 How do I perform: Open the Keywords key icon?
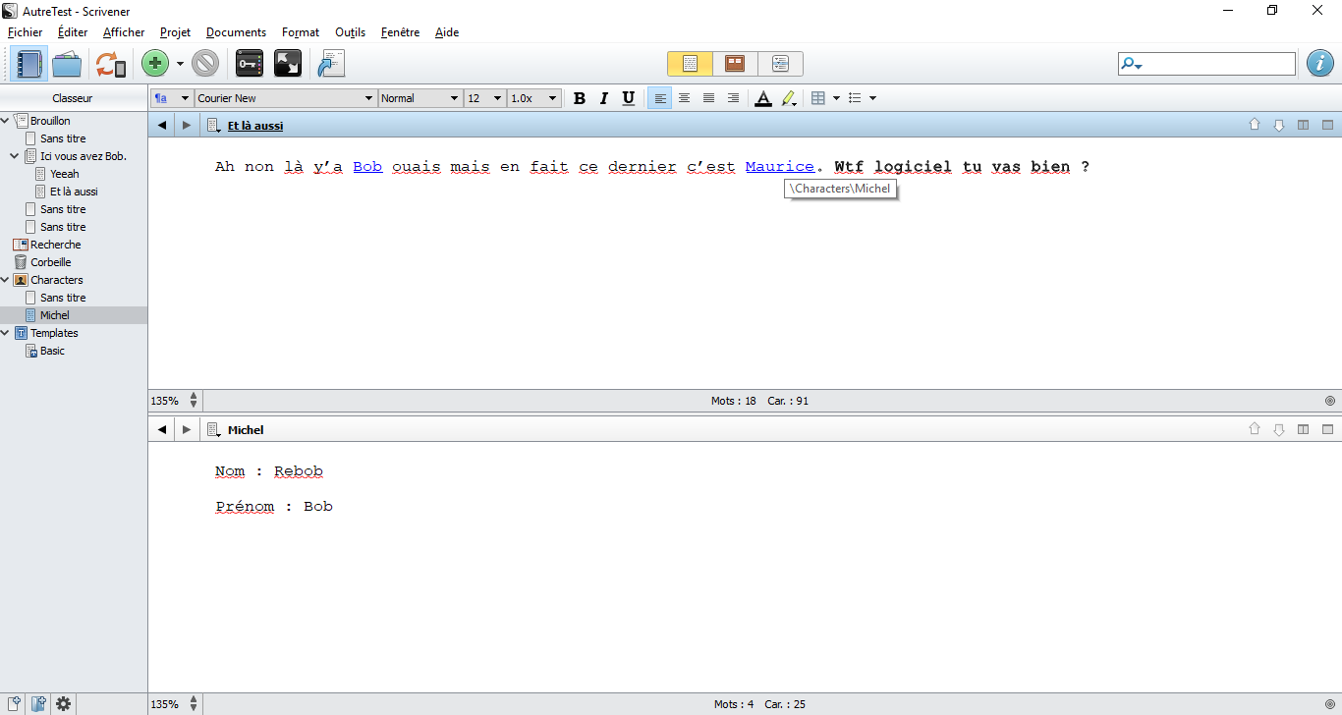click(x=250, y=65)
